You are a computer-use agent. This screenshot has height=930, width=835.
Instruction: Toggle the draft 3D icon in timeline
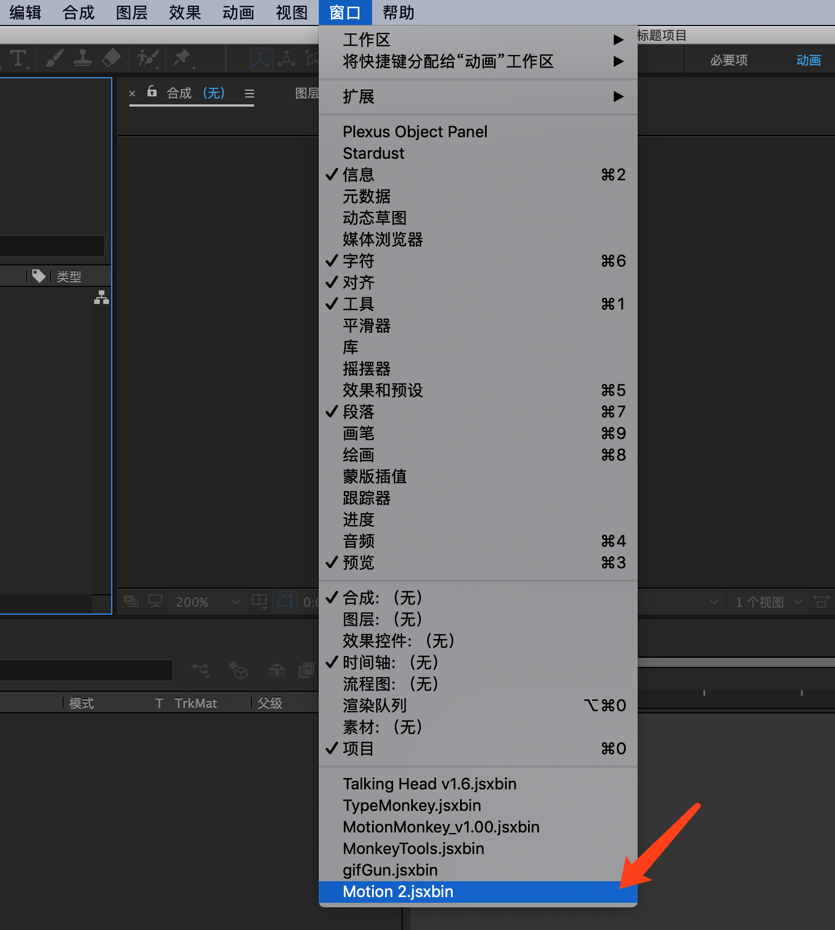click(238, 670)
